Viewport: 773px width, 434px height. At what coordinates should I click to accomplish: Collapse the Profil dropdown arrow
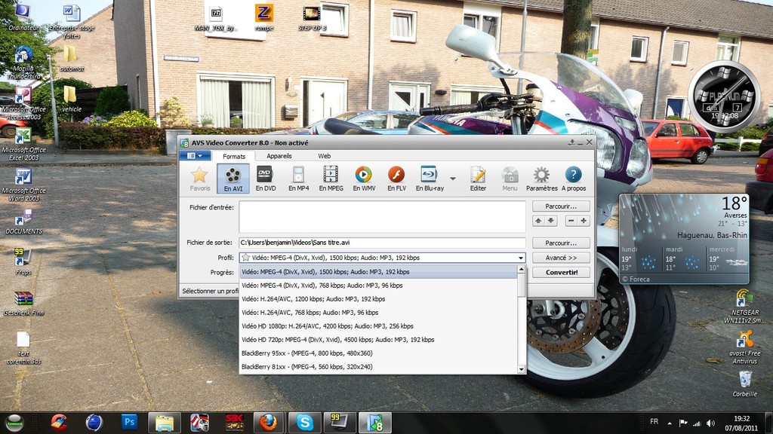click(520, 258)
